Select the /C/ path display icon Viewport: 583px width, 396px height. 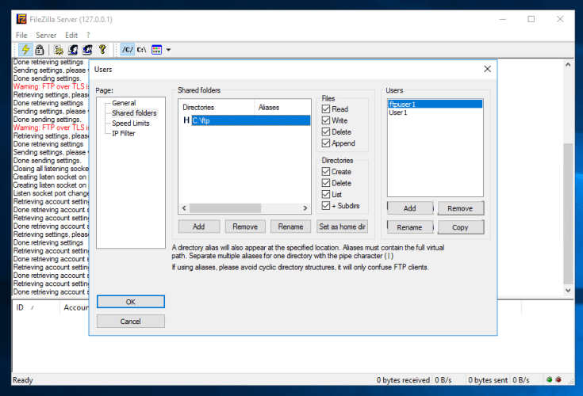[127, 50]
